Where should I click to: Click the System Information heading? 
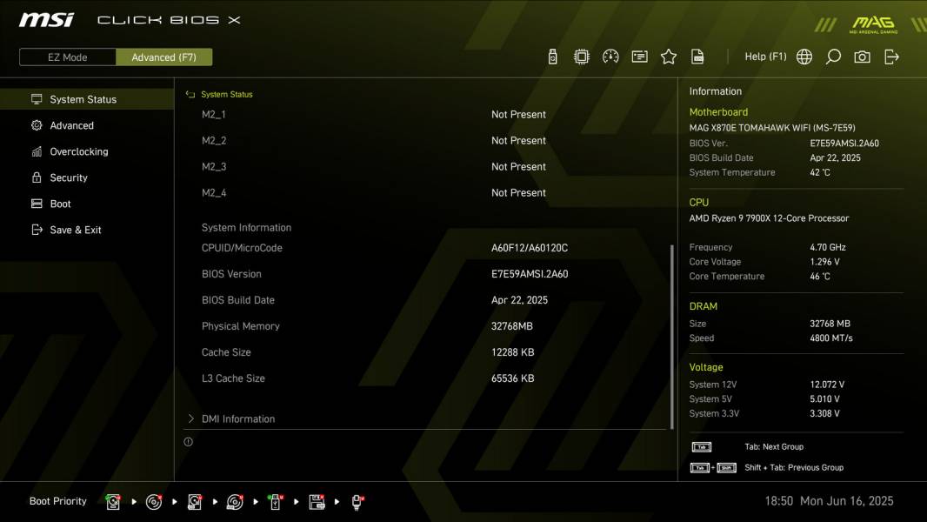pyautogui.click(x=246, y=228)
